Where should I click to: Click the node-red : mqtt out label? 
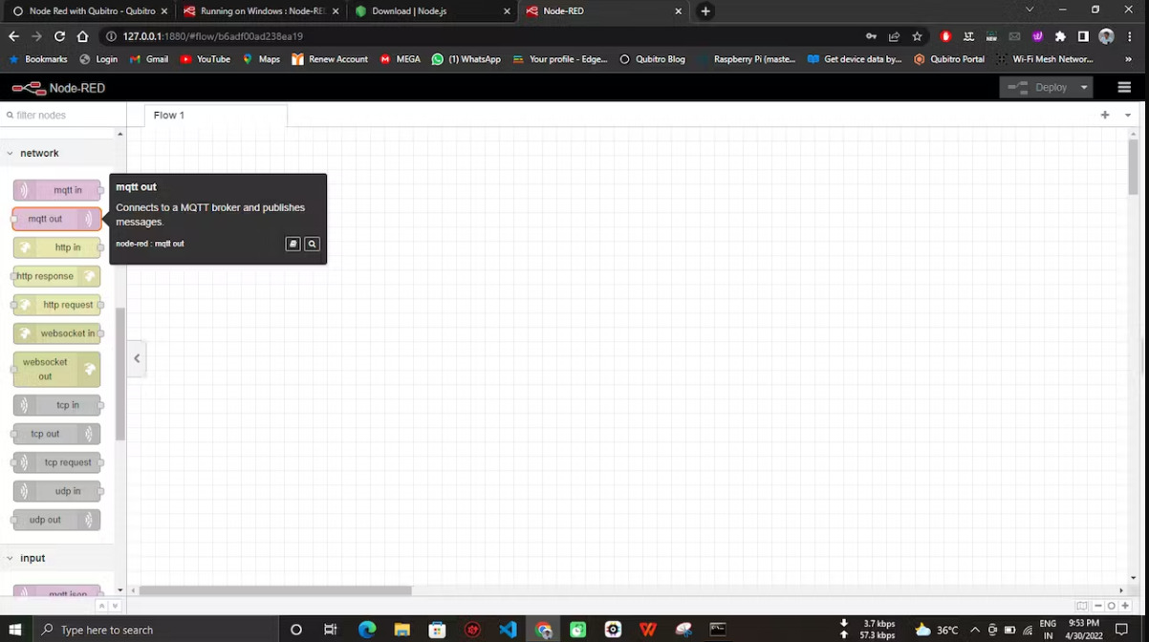tap(150, 244)
